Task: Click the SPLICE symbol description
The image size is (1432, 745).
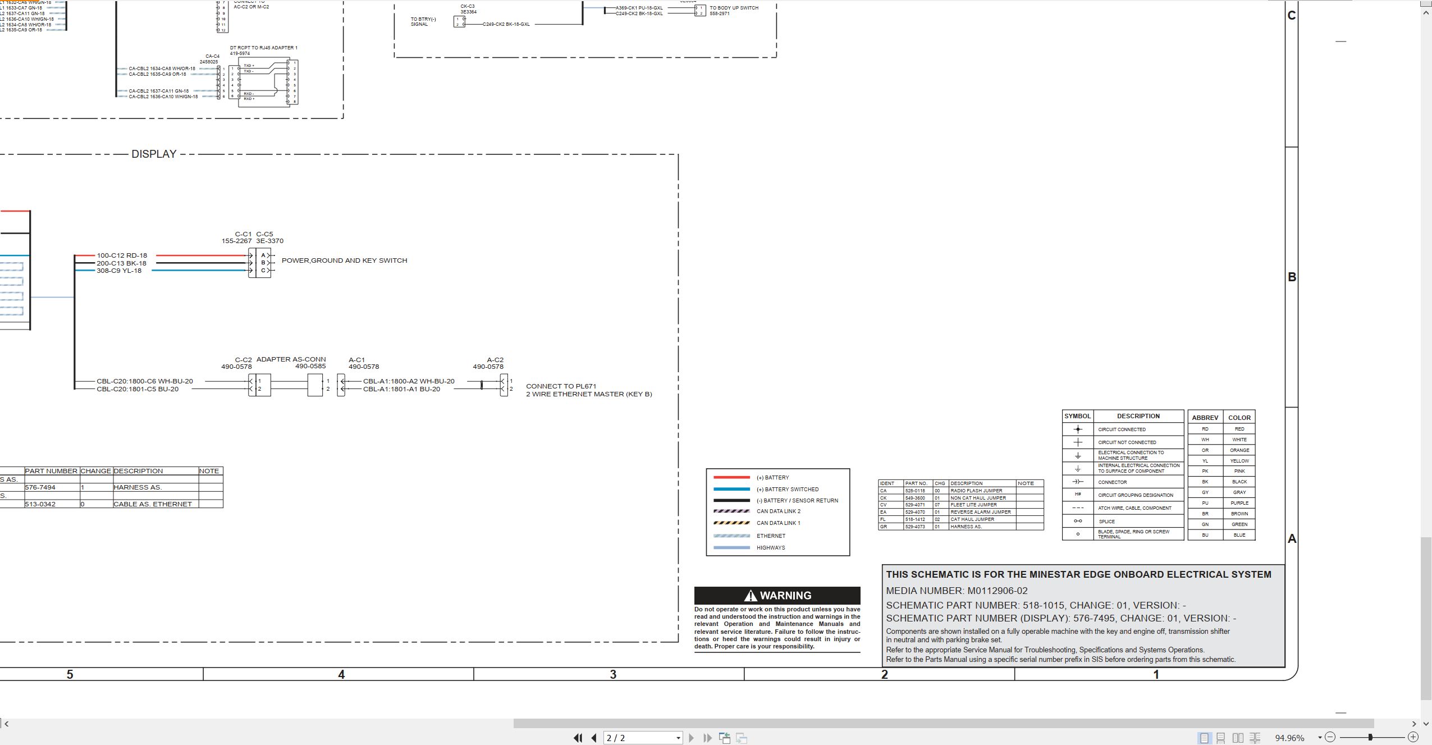Action: (x=1106, y=522)
